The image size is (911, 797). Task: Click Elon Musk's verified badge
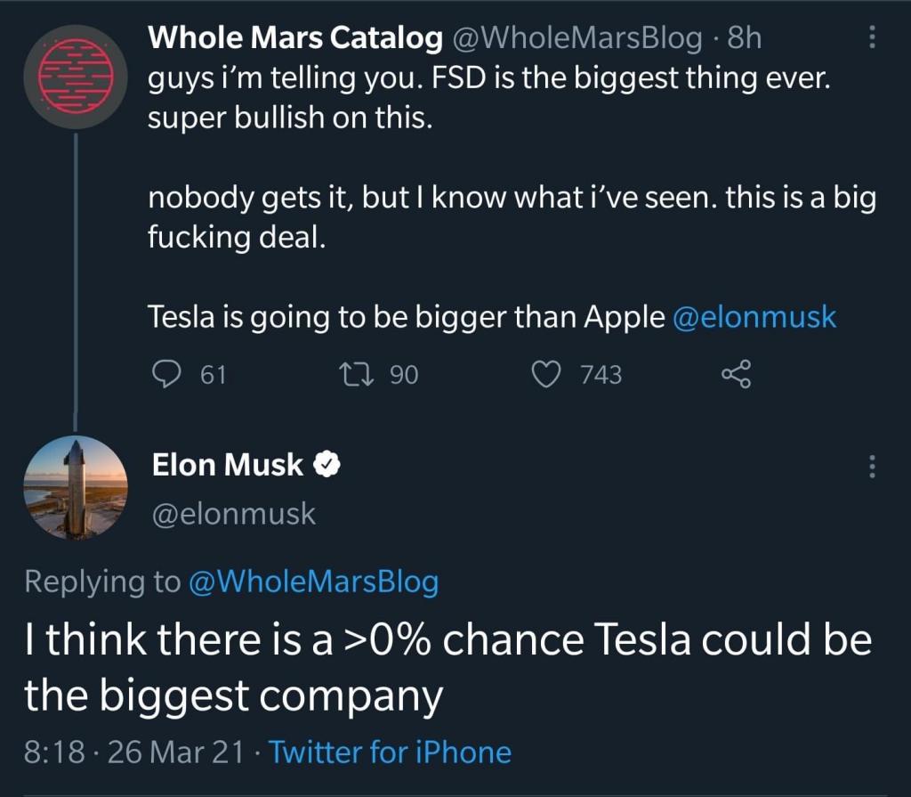327,464
